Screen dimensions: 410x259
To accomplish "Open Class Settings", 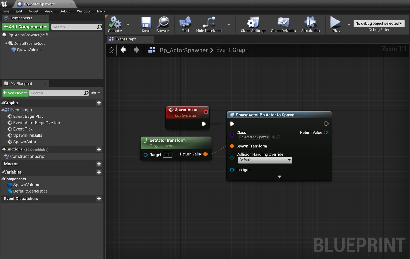I will point(253,25).
